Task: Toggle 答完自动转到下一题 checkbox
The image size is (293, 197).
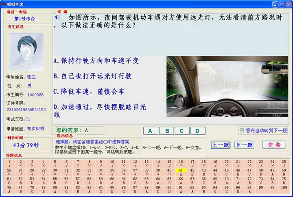Action: tap(242, 131)
